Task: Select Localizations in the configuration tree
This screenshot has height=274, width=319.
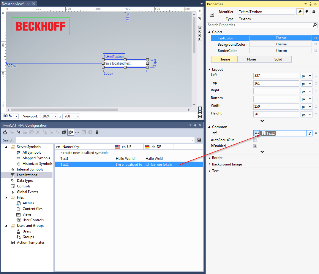Action: tap(27, 175)
